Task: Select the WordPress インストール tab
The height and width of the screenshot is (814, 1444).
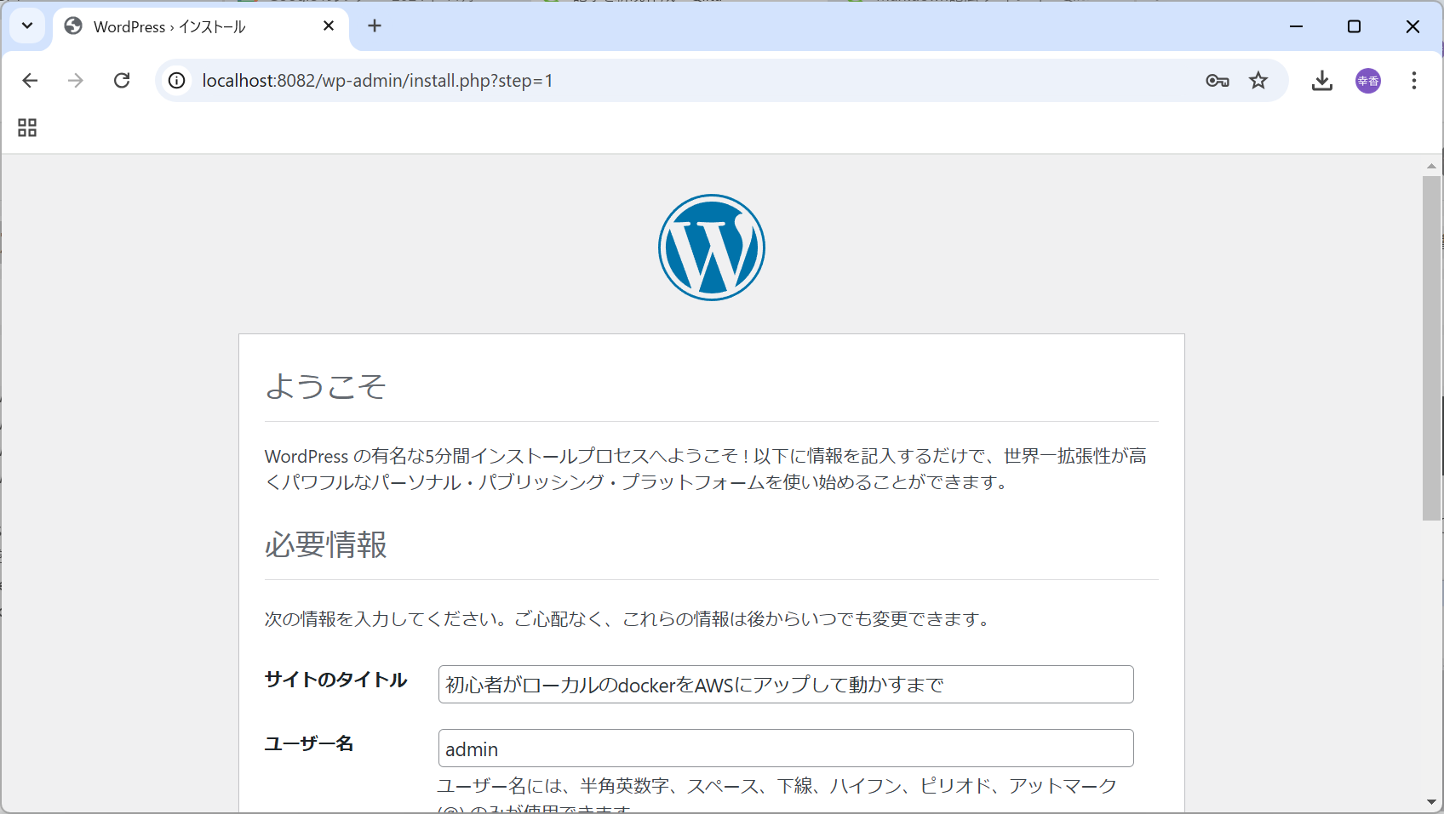Action: pos(201,26)
